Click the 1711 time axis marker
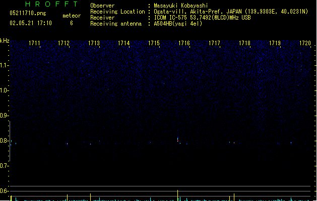317x201 pixels. [34, 43]
